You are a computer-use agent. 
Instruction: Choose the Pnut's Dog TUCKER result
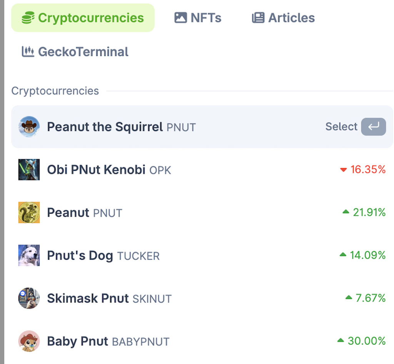tap(202, 255)
